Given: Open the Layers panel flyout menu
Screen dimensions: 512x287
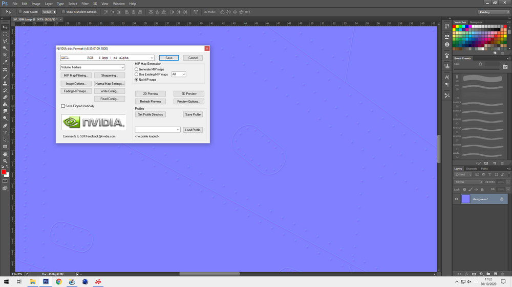Looking at the screenshot, I should 508,169.
